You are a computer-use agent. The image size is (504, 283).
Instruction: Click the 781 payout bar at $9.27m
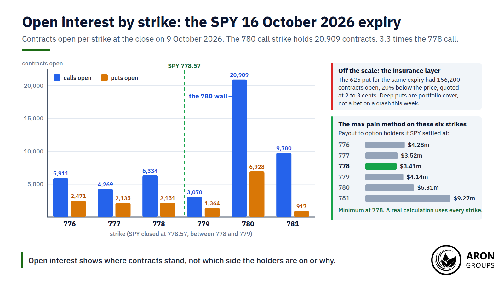point(408,198)
